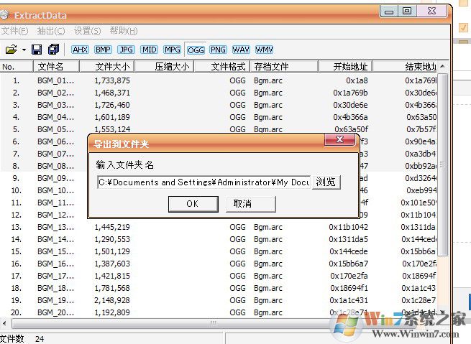Screen dimensions: 471x344
Task: Click the 浏览 browse button
Action: point(326,182)
